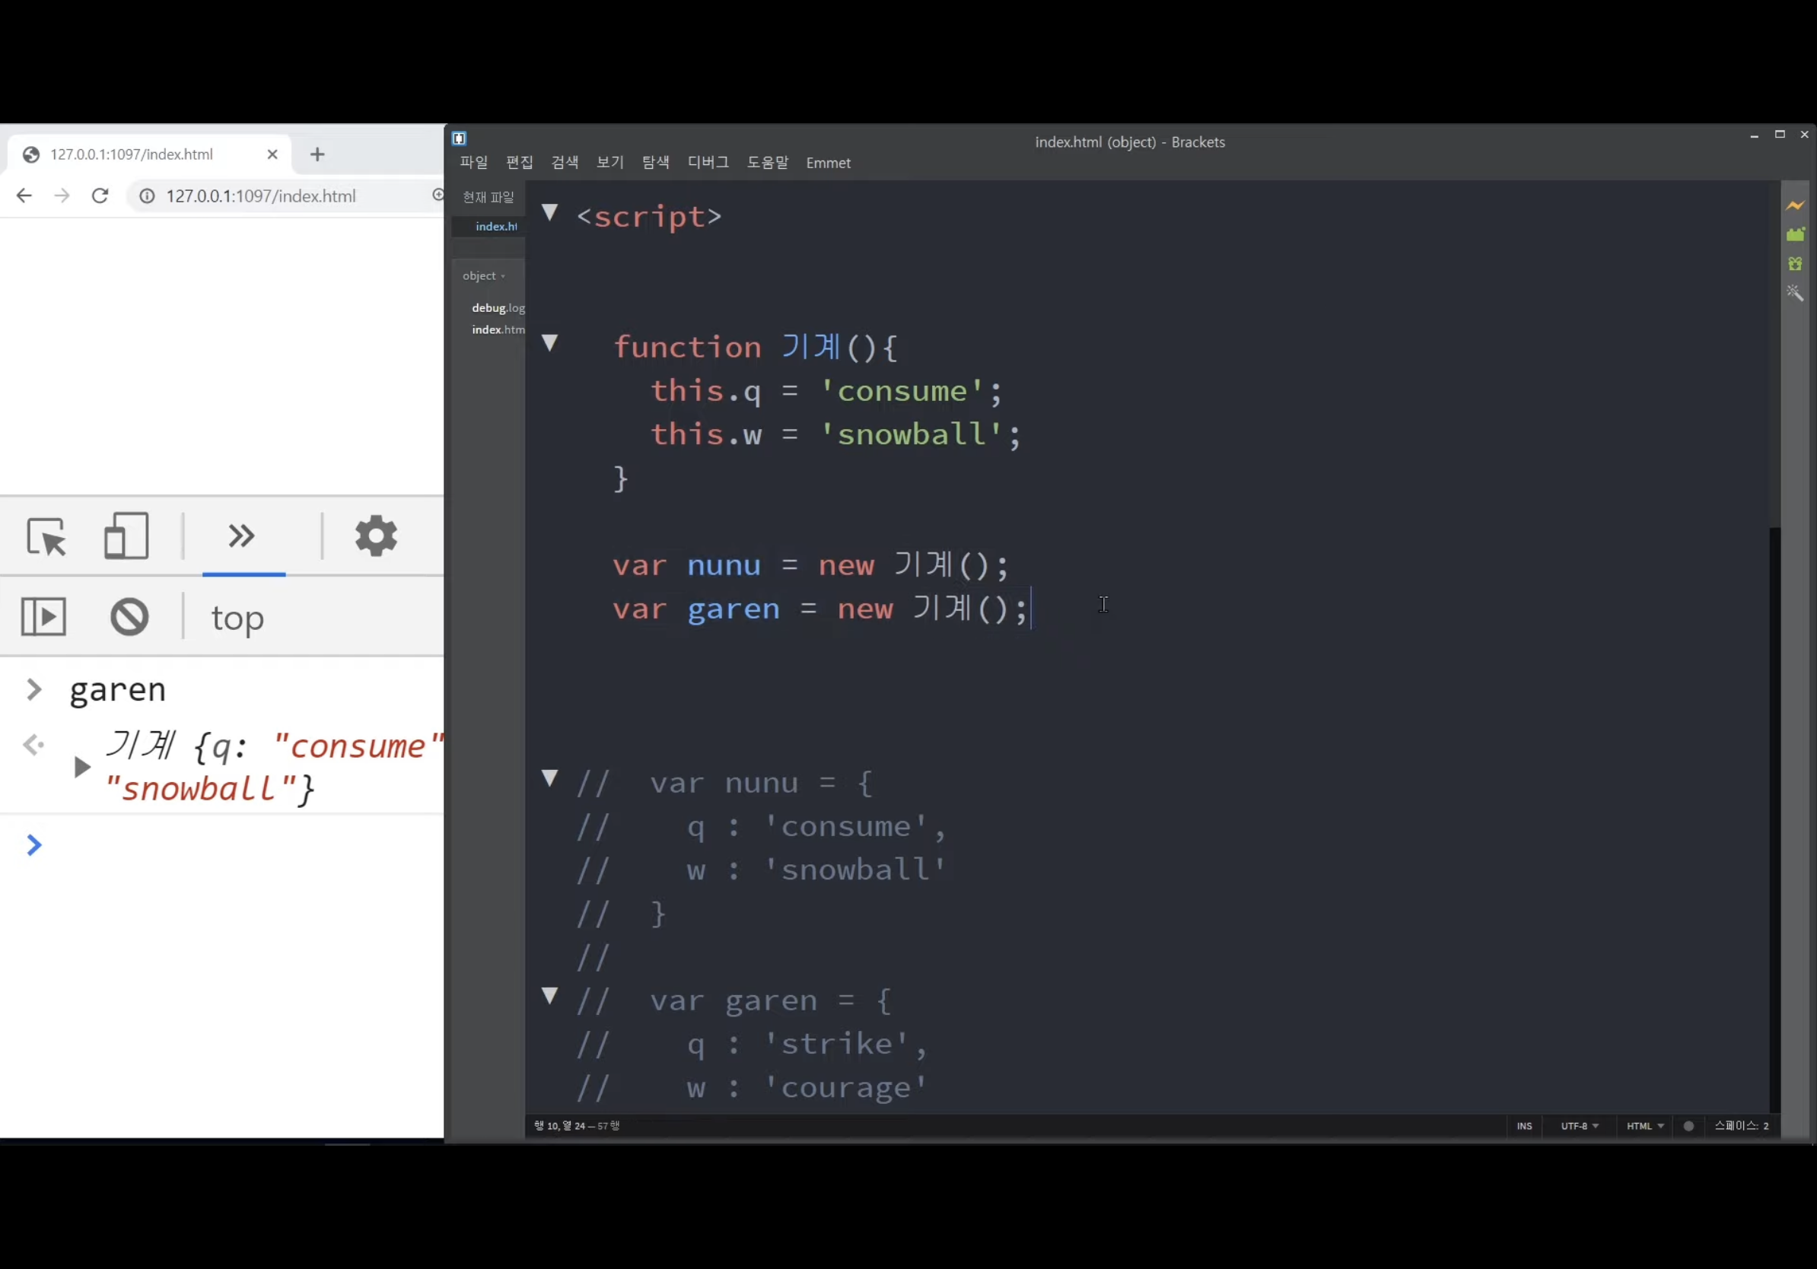The width and height of the screenshot is (1817, 1269).
Task: Open the DevTools settings gear
Action: 376,536
